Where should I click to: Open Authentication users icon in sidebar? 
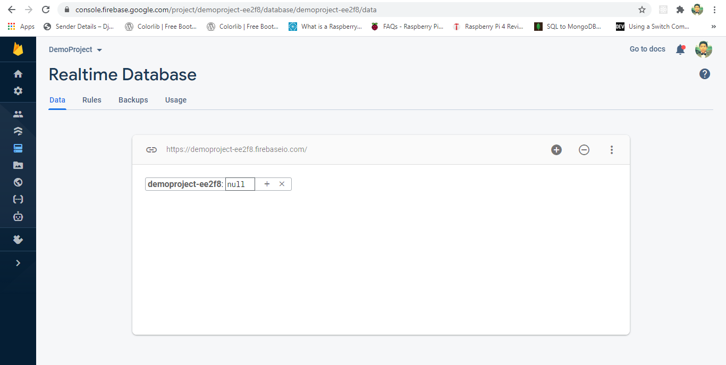tap(18, 114)
